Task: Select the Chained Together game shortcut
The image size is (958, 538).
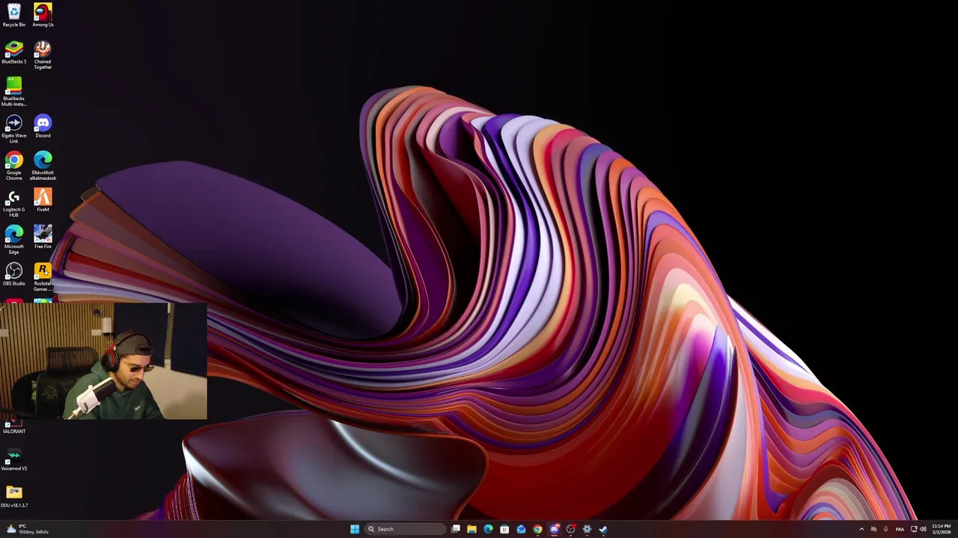Action: coord(43,55)
